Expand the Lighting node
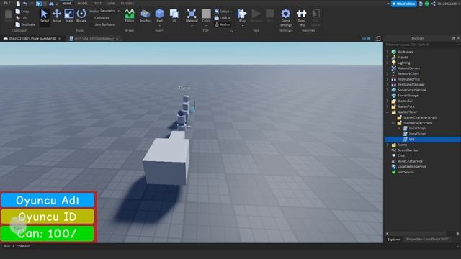This screenshot has width=461, height=259. [x=388, y=63]
